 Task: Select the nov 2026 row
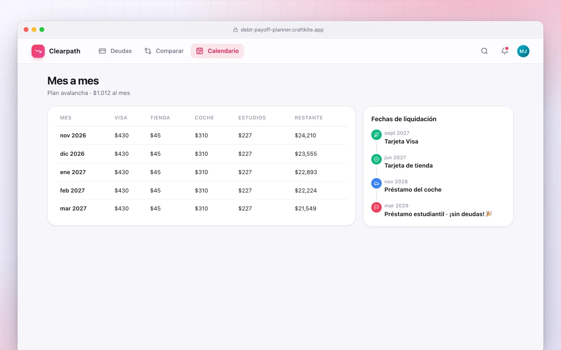click(202, 136)
